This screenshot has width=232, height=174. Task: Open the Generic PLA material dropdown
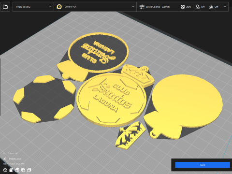click(95, 7)
